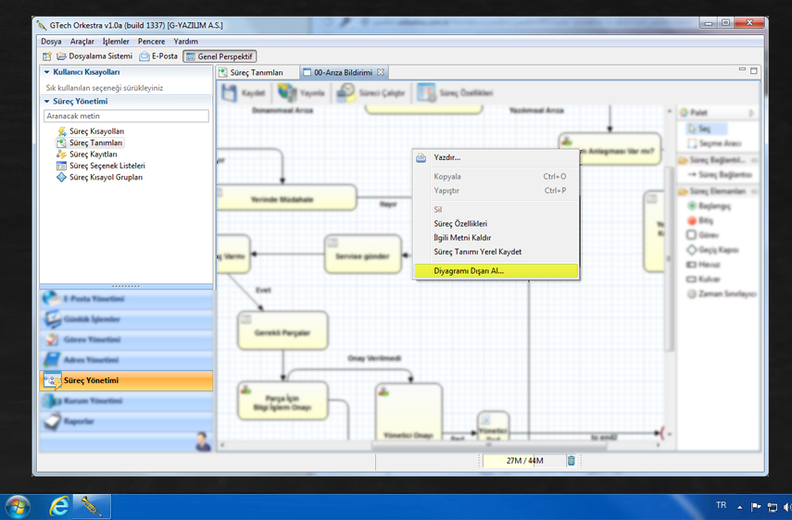Viewport: 792px width, 520px height.
Task: Collapse the Kullanıcı Kısayolları section
Action: pyautogui.click(x=47, y=72)
